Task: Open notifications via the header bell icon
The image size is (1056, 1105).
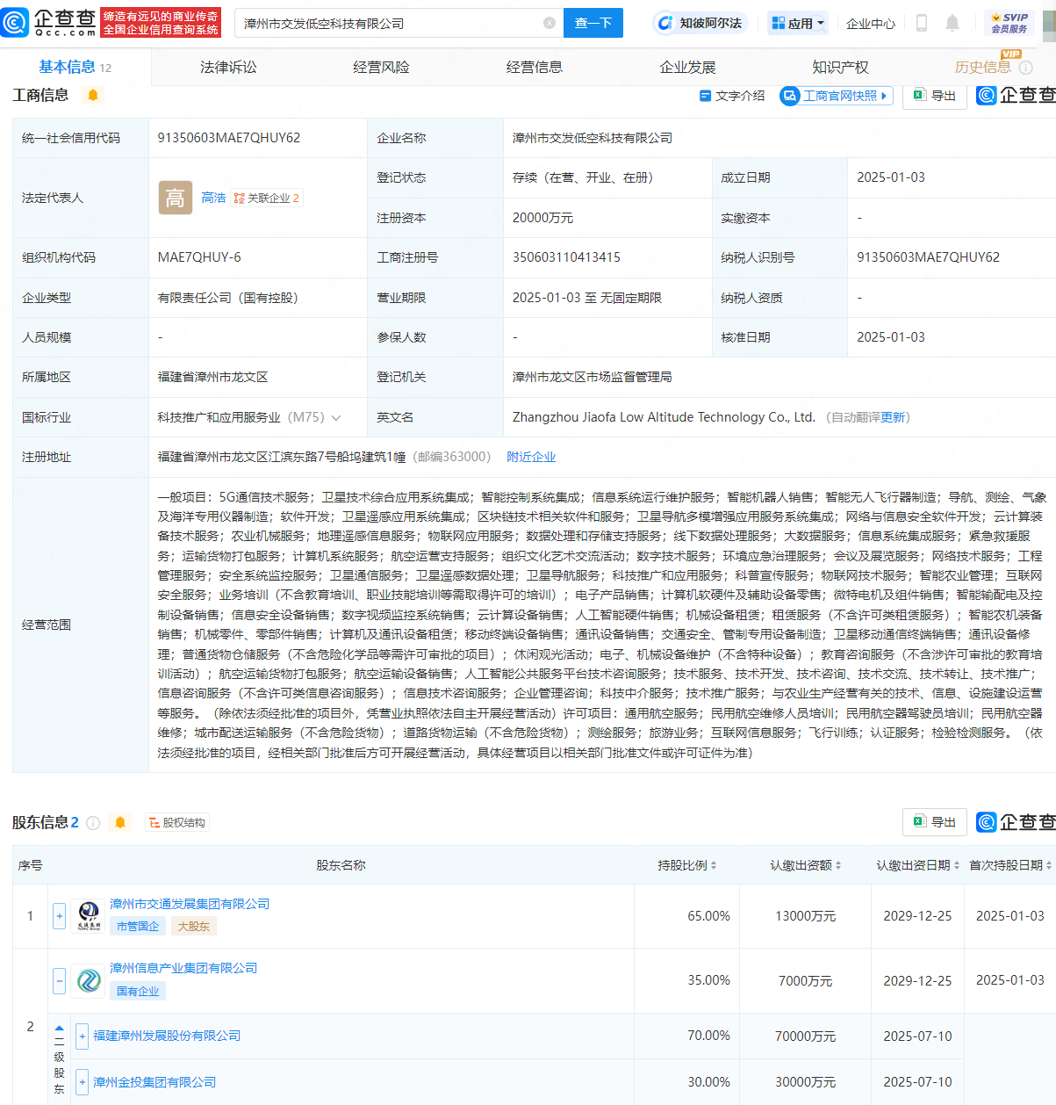Action: (x=952, y=23)
